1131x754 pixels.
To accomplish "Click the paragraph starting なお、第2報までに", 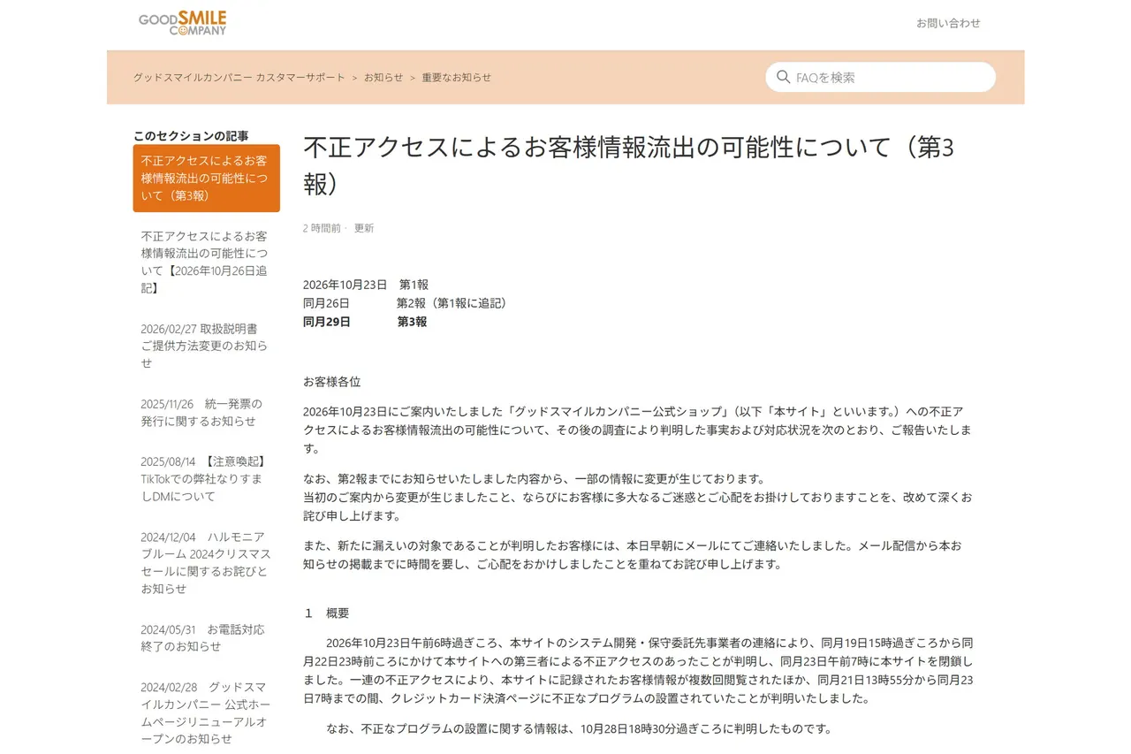I will pos(638,497).
